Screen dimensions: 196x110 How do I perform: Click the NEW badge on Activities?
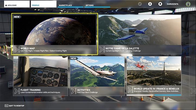74,58
